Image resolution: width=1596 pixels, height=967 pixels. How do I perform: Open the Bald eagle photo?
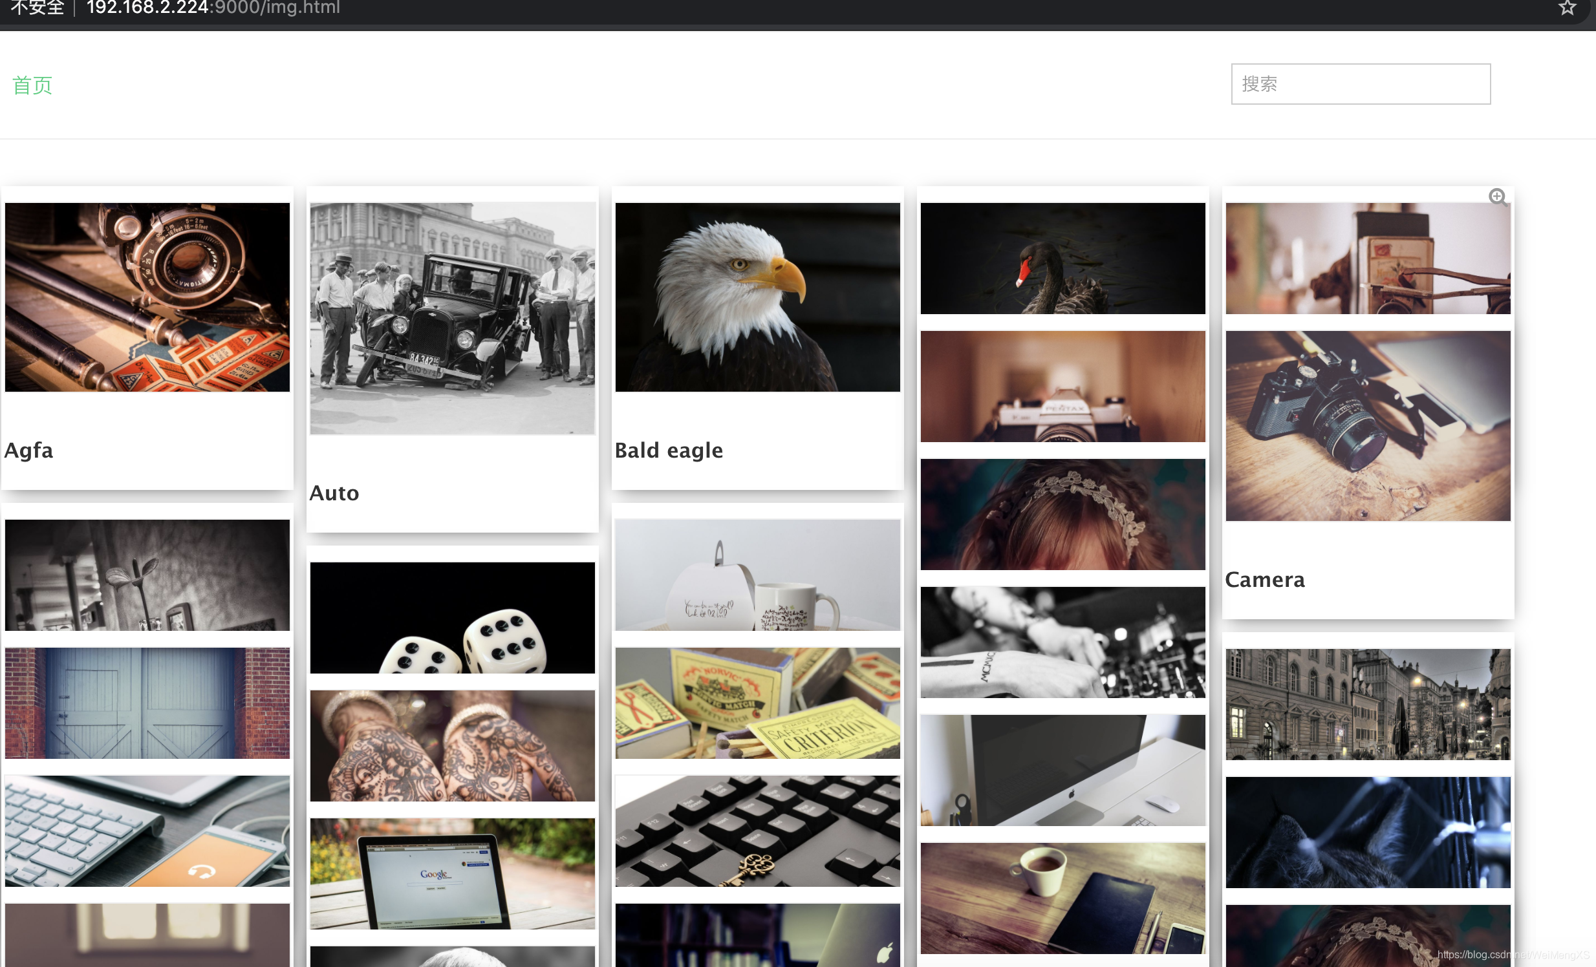click(x=757, y=297)
